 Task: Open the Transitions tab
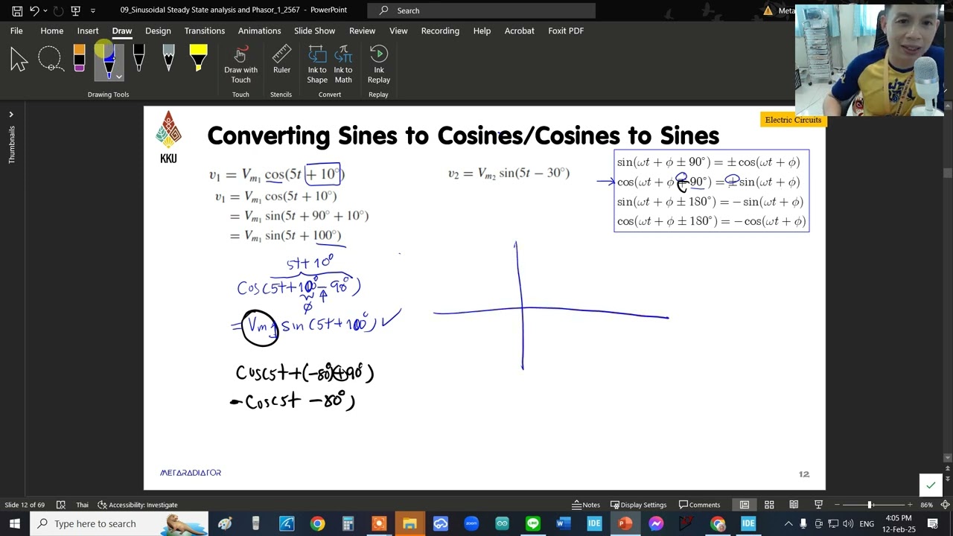[x=205, y=31]
